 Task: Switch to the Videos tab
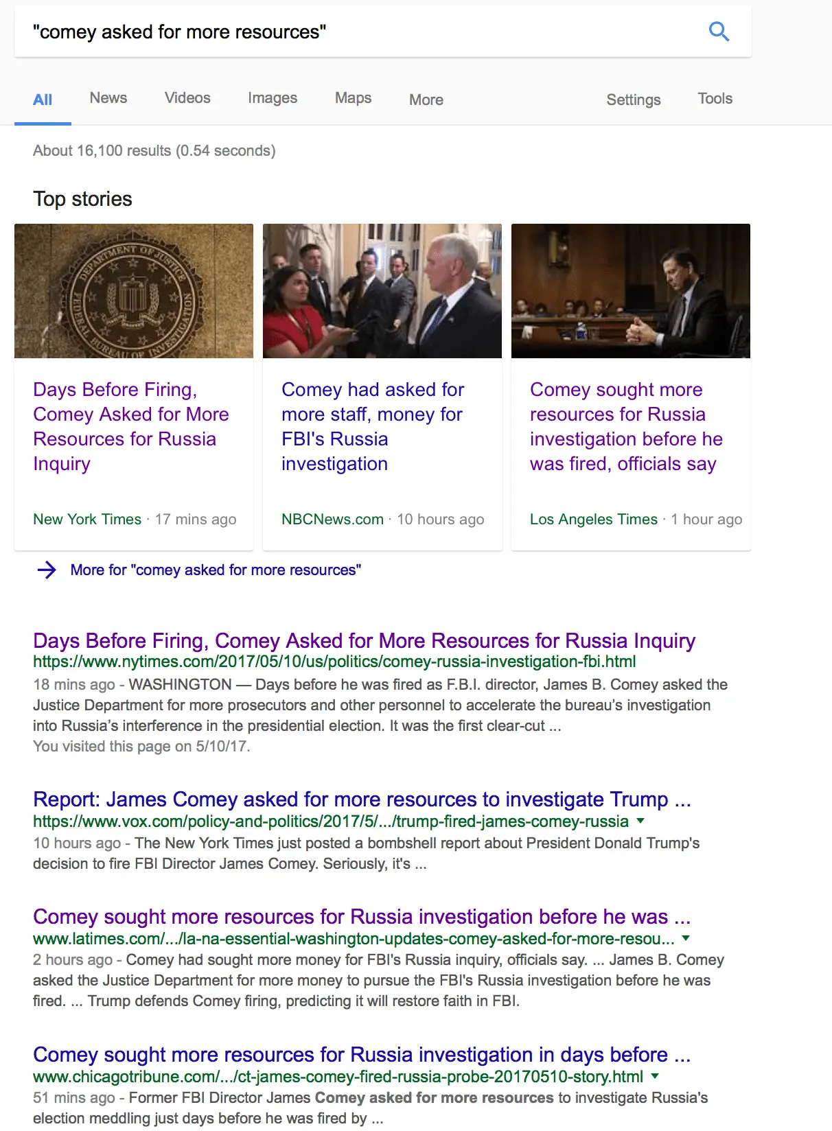pyautogui.click(x=187, y=98)
